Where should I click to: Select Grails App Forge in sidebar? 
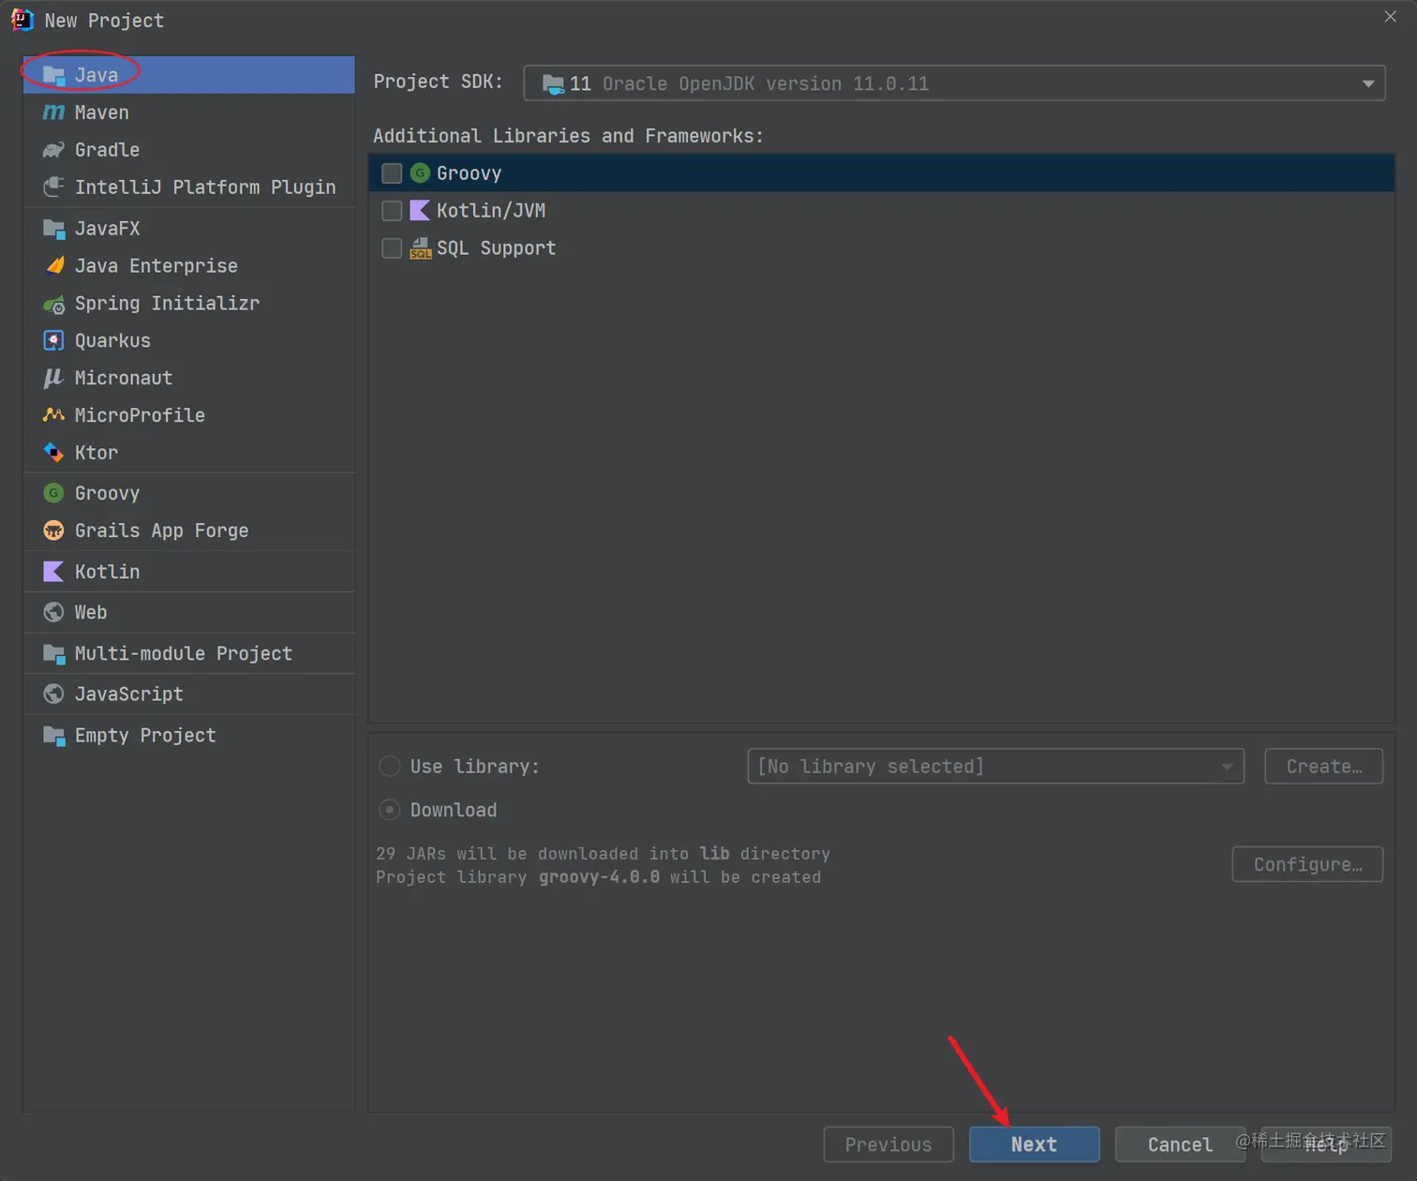click(189, 531)
